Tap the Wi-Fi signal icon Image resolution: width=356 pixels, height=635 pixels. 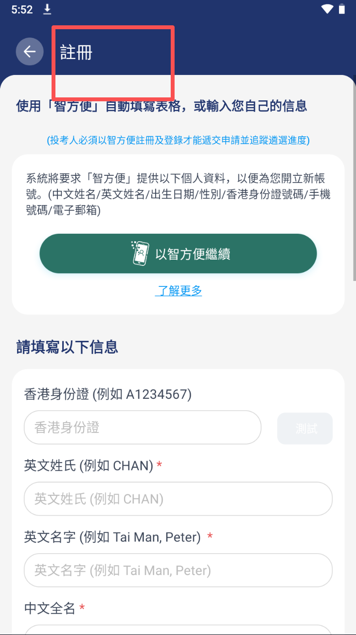click(x=327, y=9)
